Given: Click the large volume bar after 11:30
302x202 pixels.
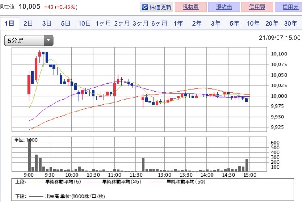Looking at the screenshot, I should point(143,165).
